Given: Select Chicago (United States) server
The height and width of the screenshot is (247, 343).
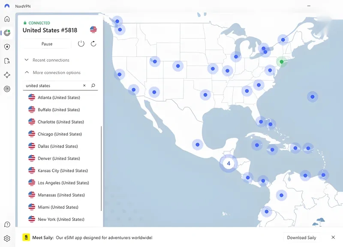Looking at the screenshot, I should (59, 134).
